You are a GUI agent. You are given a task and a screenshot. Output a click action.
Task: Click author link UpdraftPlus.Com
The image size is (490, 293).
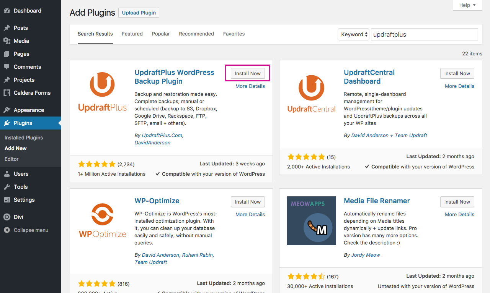click(162, 136)
